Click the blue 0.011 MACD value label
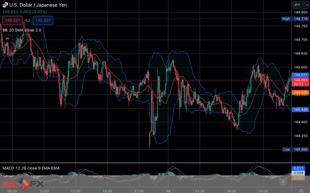Screen dimensions: 310x193 point(298,168)
